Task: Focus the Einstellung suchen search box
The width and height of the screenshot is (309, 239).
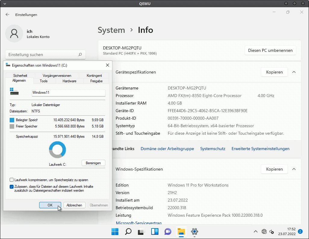Action: [x=45, y=55]
